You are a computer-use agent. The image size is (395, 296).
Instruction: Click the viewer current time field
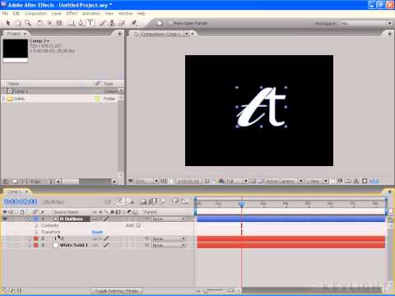click(x=189, y=181)
